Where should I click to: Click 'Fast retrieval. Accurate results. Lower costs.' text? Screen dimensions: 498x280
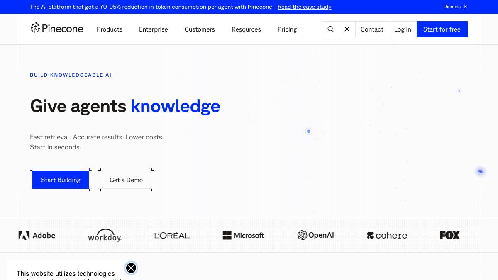[x=97, y=137]
